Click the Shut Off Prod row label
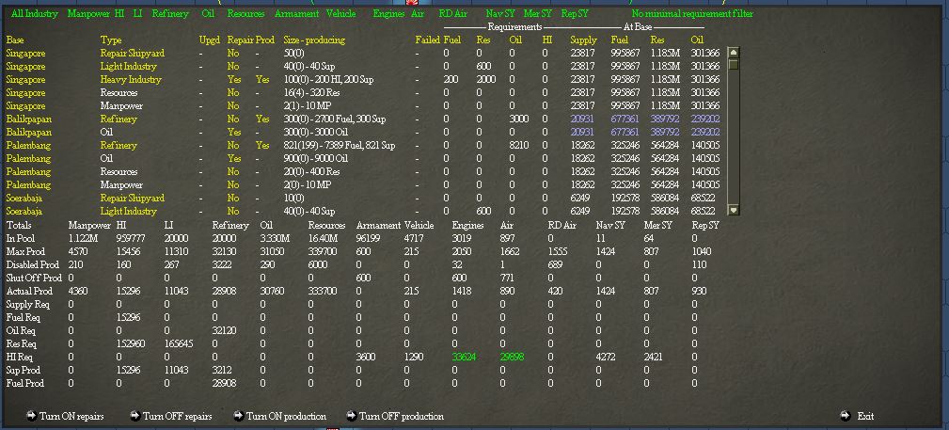949x430 pixels. [x=34, y=278]
